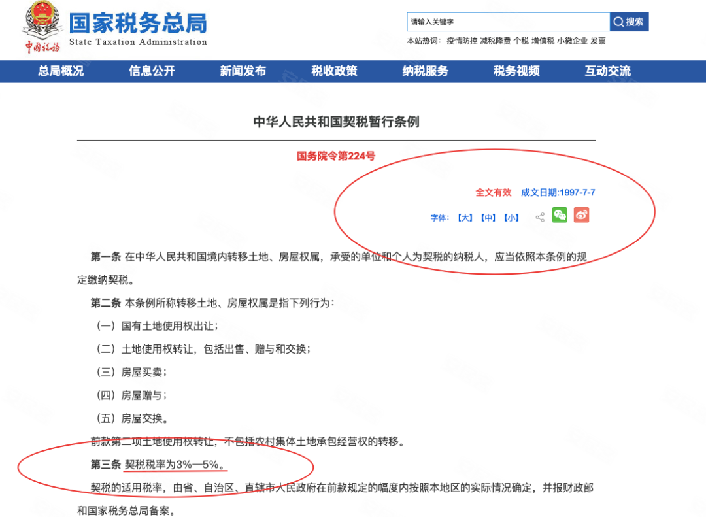Click the red text 国务院令第224号

pyautogui.click(x=336, y=156)
